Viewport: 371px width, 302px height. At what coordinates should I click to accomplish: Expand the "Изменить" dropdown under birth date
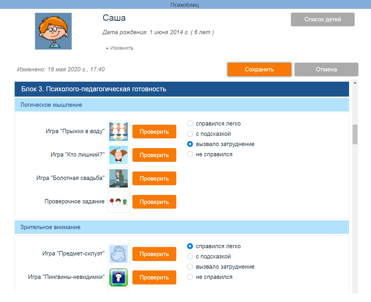point(120,48)
